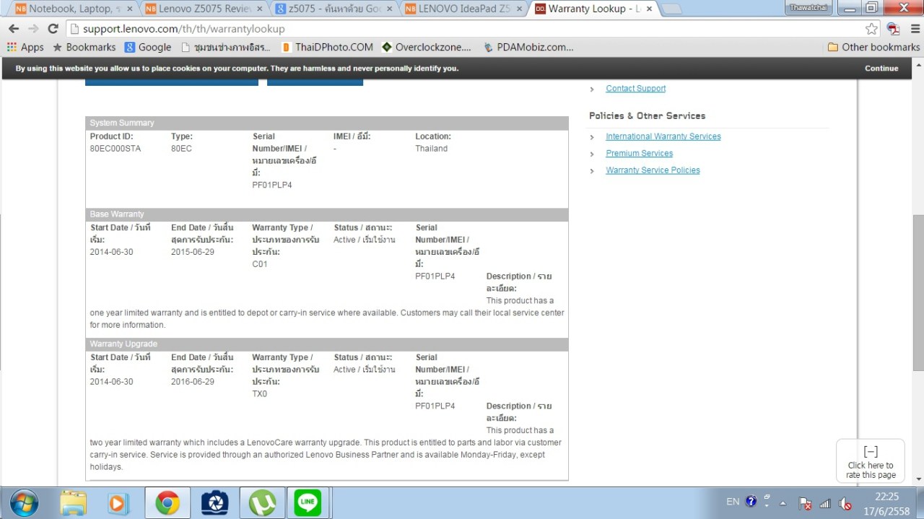This screenshot has width=924, height=519.
Task: Close the z5075 Google search tab
Action: point(389,9)
